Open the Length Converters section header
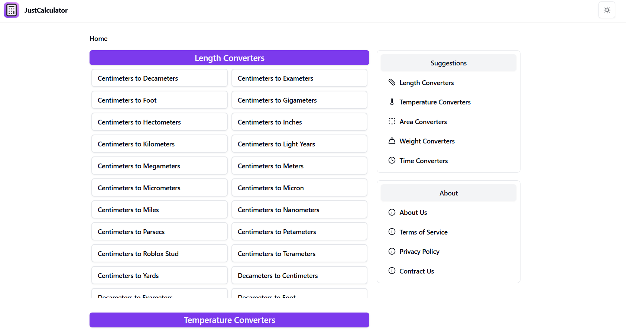The height and width of the screenshot is (330, 626). [x=229, y=58]
